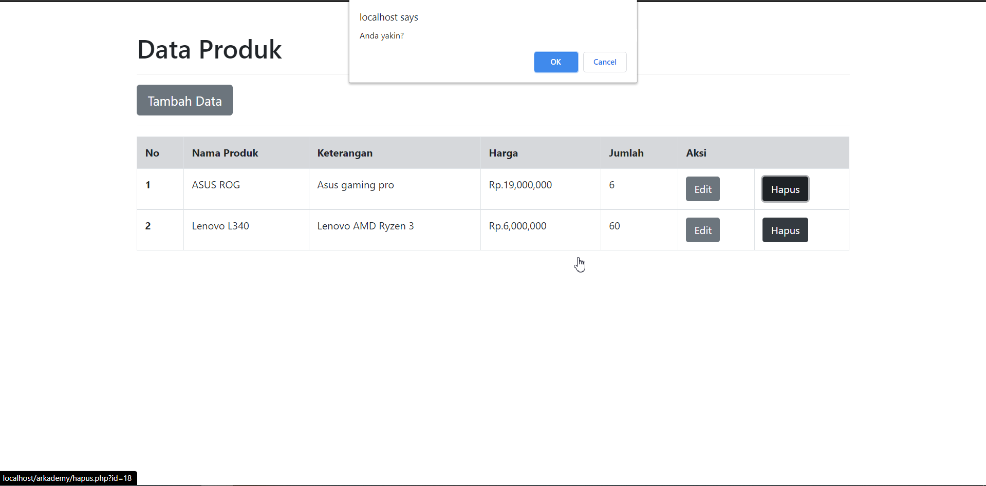Image resolution: width=986 pixels, height=486 pixels.
Task: Confirm deletion by clicking OK
Action: [555, 62]
